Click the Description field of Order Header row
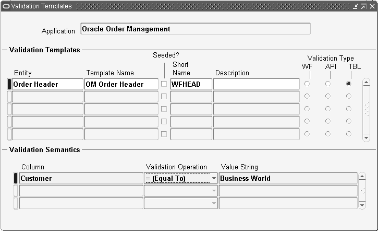Viewport: 378px width, 231px height. (x=257, y=84)
